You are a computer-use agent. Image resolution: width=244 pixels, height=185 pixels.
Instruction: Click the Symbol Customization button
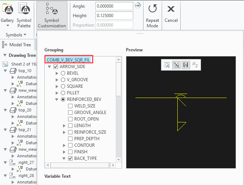pyautogui.click(x=52, y=15)
